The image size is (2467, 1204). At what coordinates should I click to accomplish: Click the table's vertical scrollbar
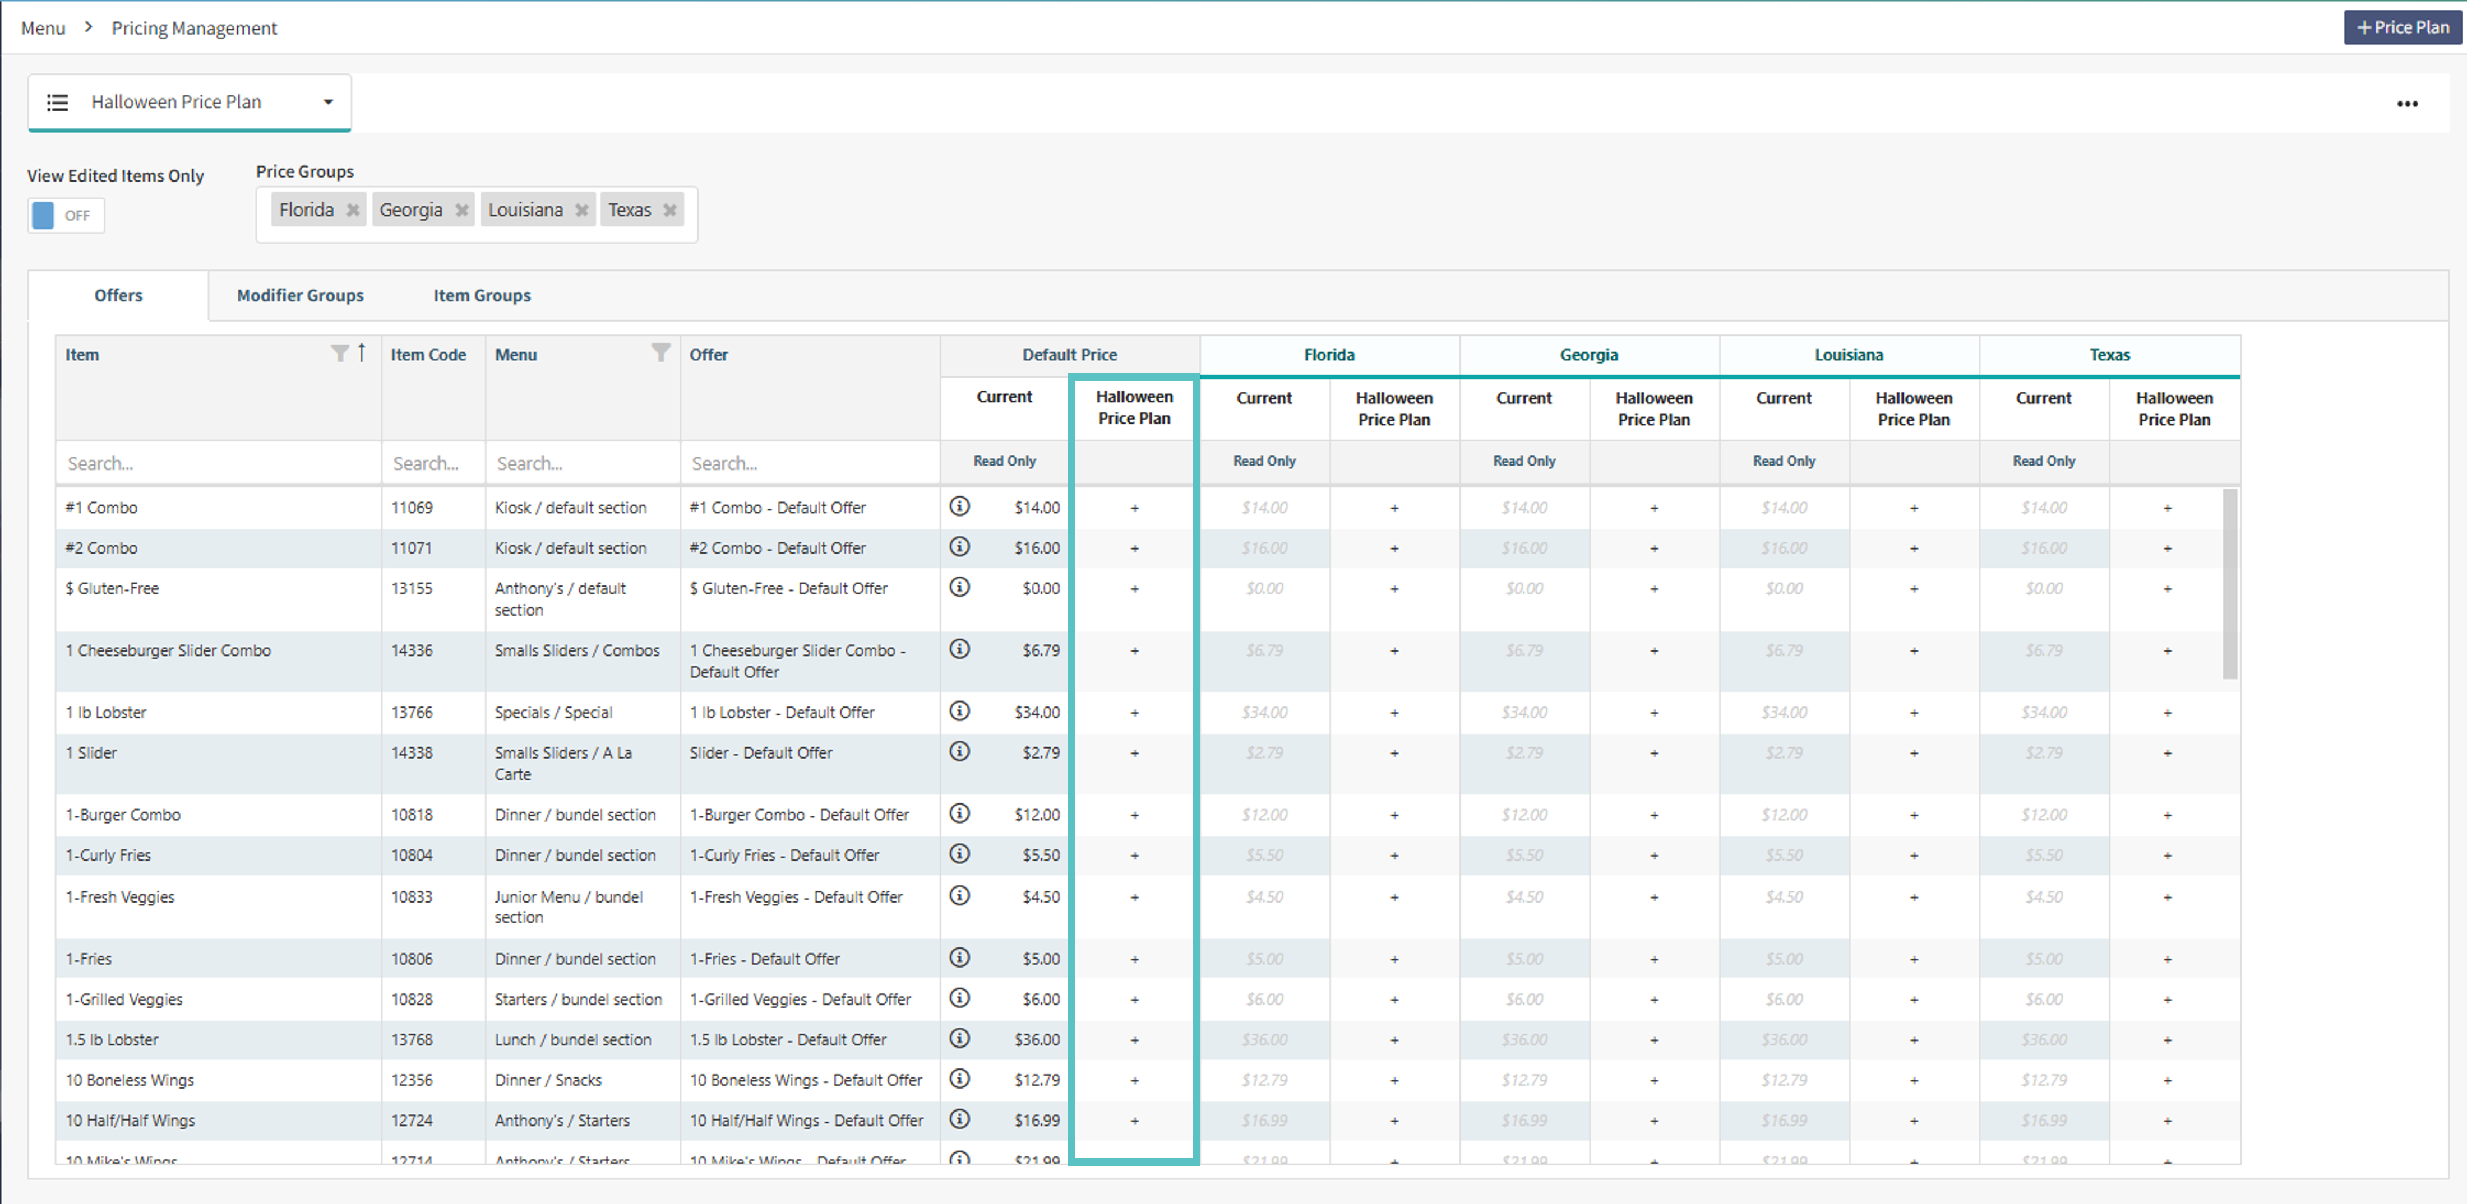(2229, 584)
